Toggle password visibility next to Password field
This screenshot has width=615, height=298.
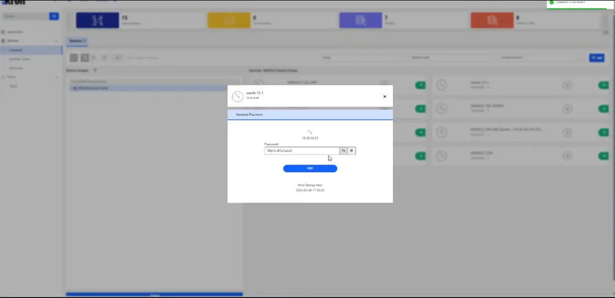343,150
